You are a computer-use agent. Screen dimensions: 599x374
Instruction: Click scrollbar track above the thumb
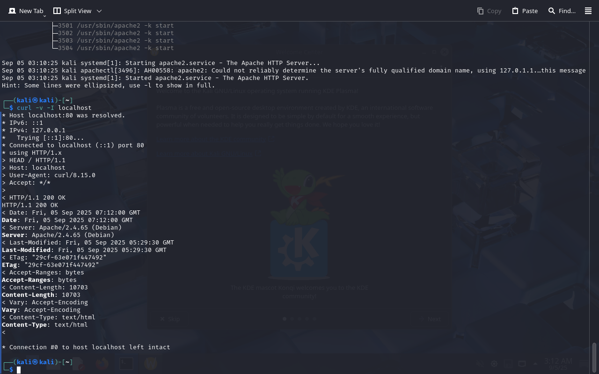point(594,182)
